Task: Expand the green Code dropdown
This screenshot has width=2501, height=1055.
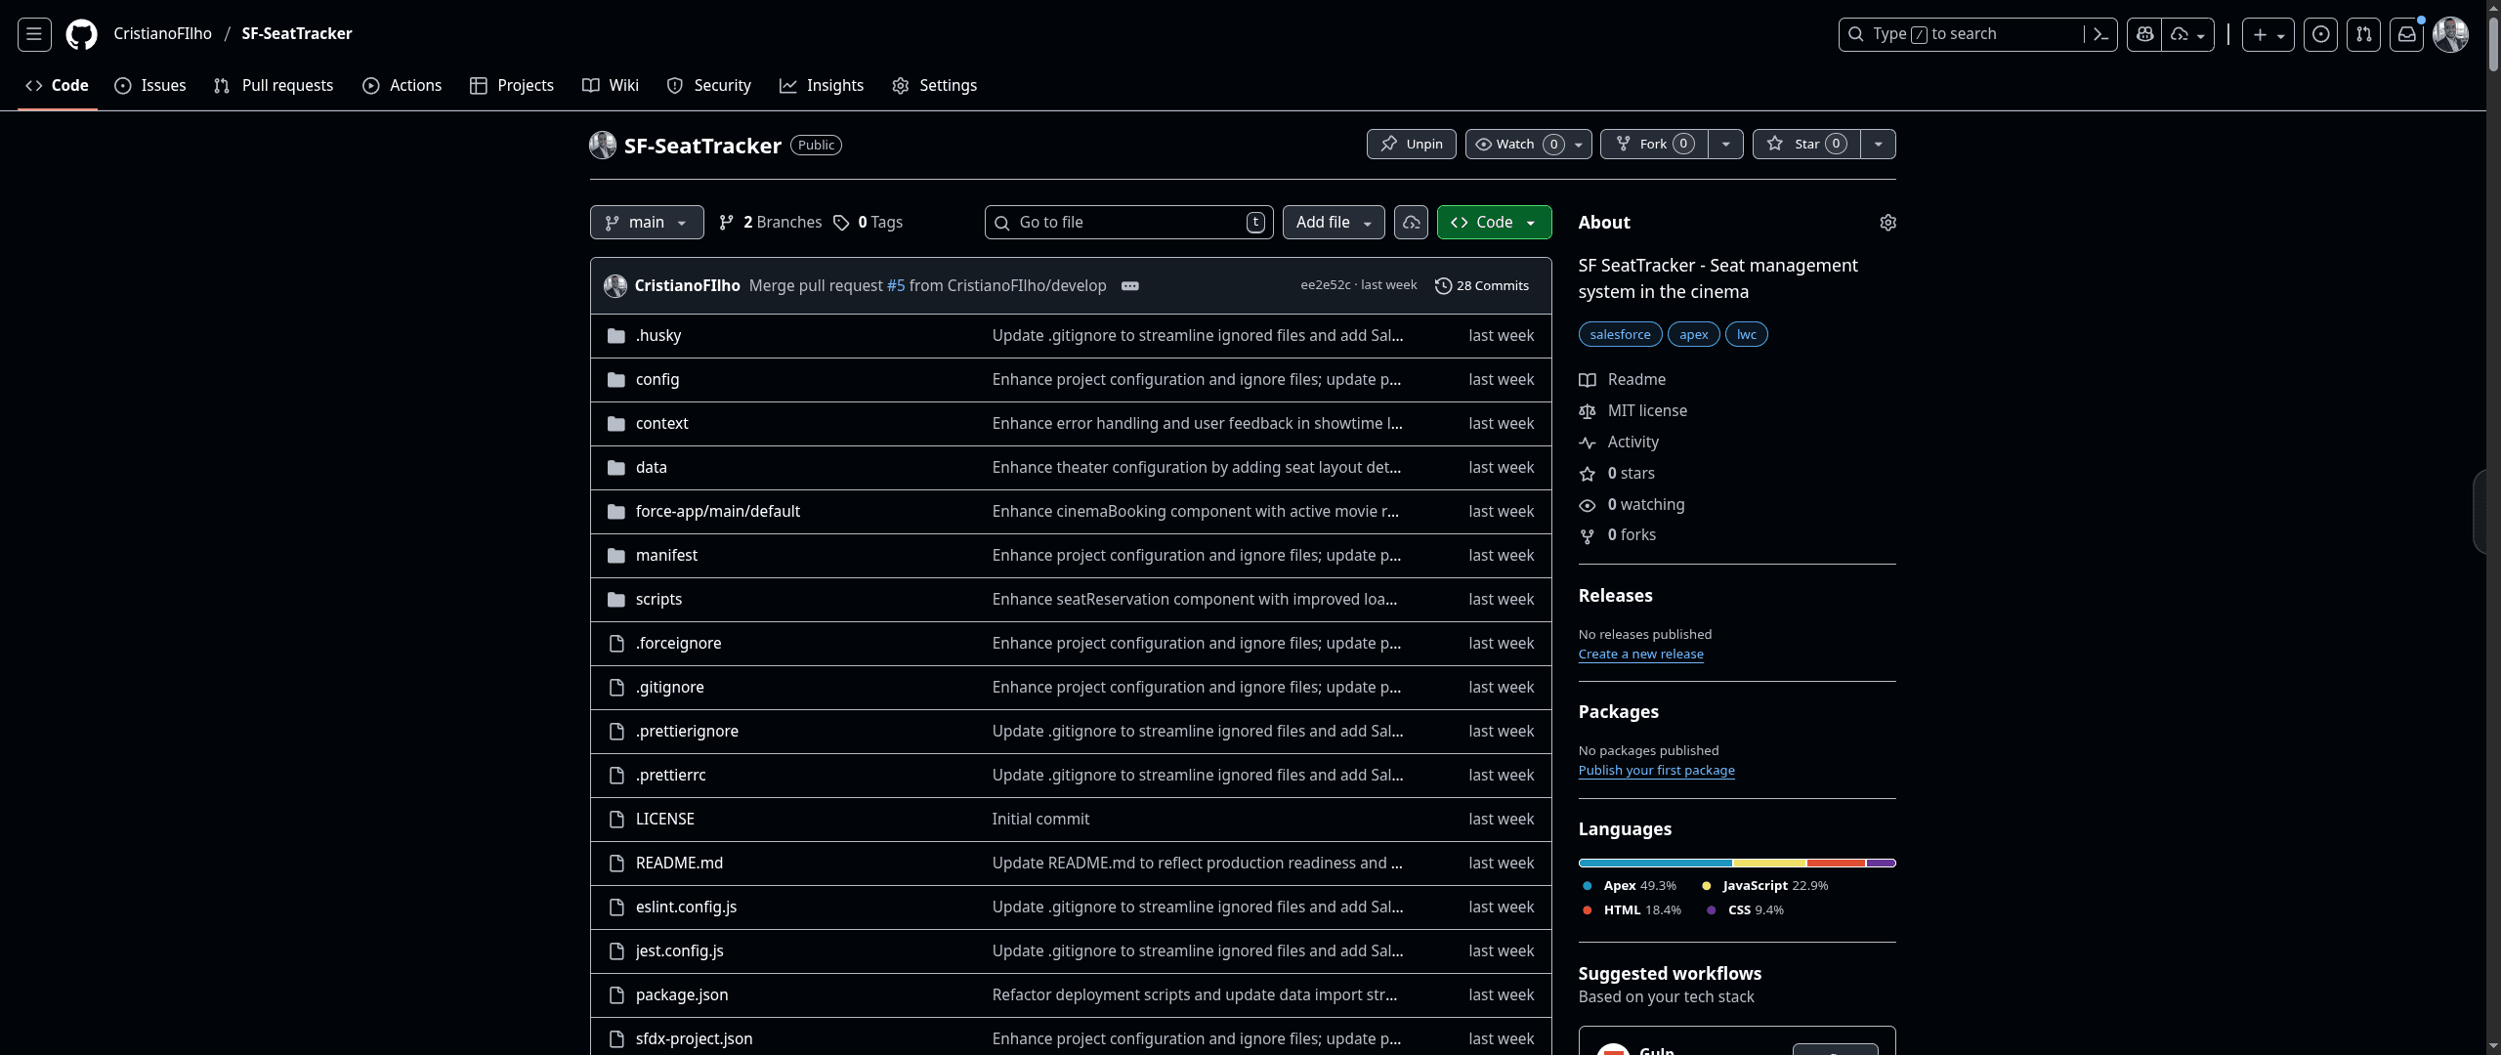Action: pos(1494,223)
